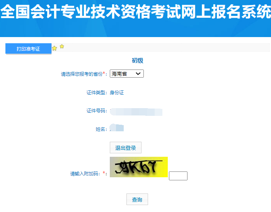Focus the 附加码 captcha input box
This screenshot has height=212, width=271.
point(178,176)
